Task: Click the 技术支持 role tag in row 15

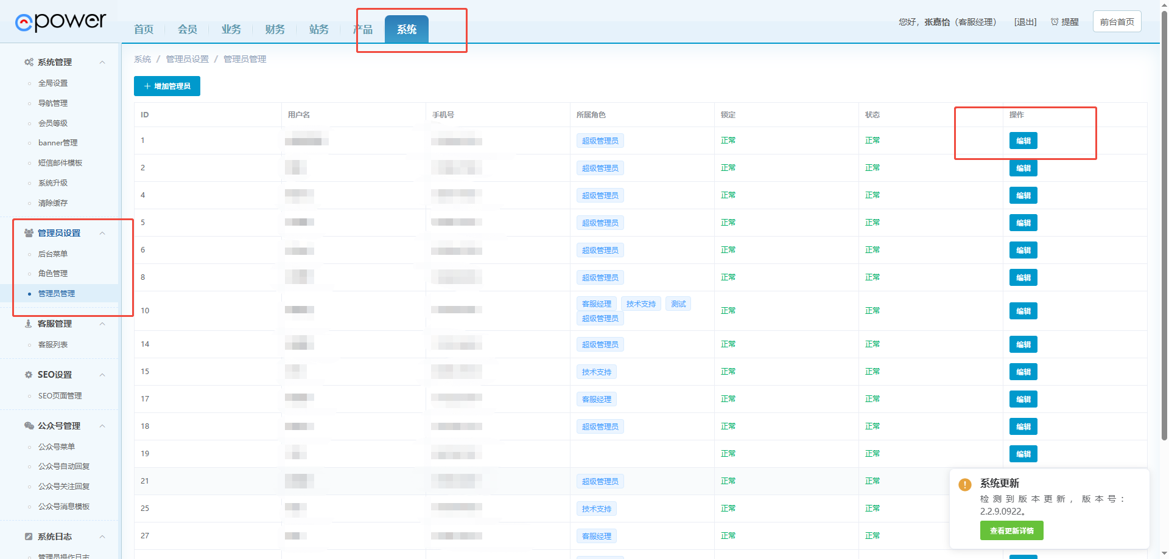Action: coord(597,372)
